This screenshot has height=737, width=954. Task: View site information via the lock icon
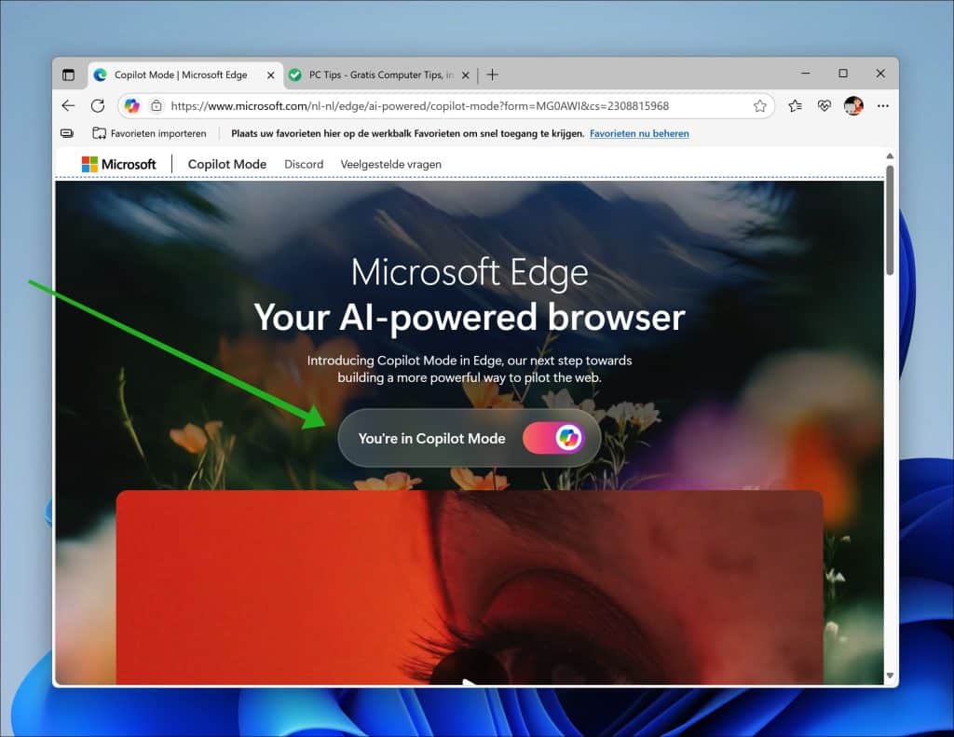(157, 106)
